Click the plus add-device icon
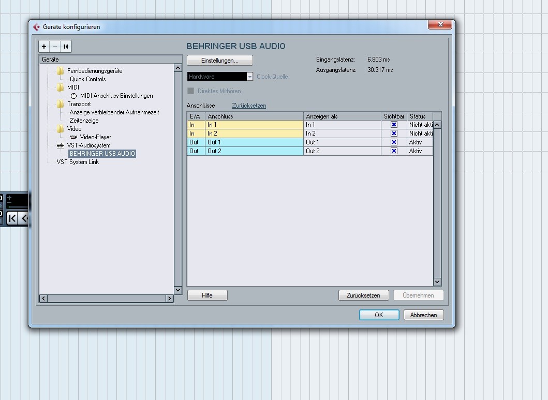Viewport: 548px width, 400px height. (x=44, y=47)
